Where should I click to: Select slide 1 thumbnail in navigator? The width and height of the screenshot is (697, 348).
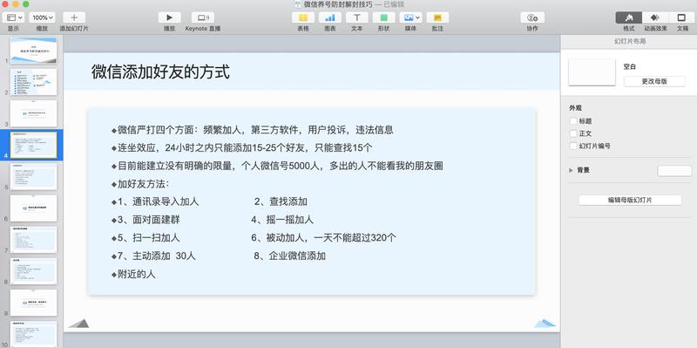coord(33,50)
